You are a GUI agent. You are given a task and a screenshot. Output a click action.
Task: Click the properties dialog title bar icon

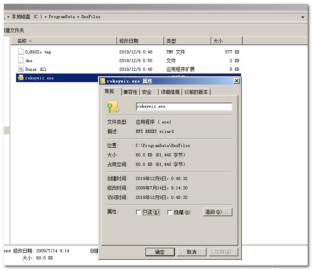pyautogui.click(x=103, y=81)
